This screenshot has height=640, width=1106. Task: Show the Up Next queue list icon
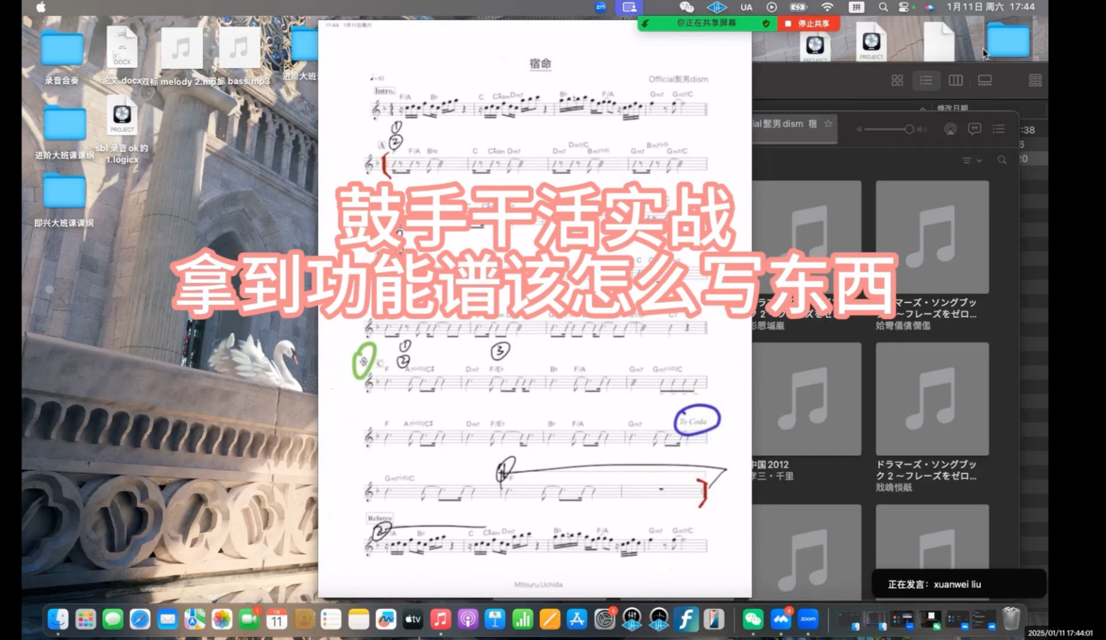(998, 129)
